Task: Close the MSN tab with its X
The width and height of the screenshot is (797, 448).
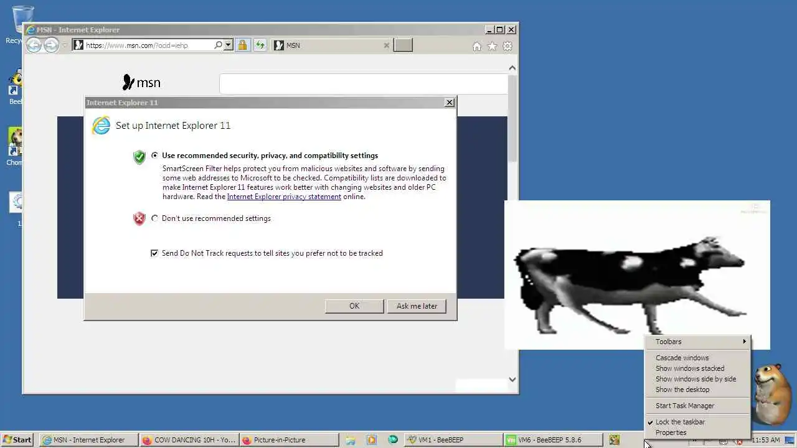Action: point(386,45)
